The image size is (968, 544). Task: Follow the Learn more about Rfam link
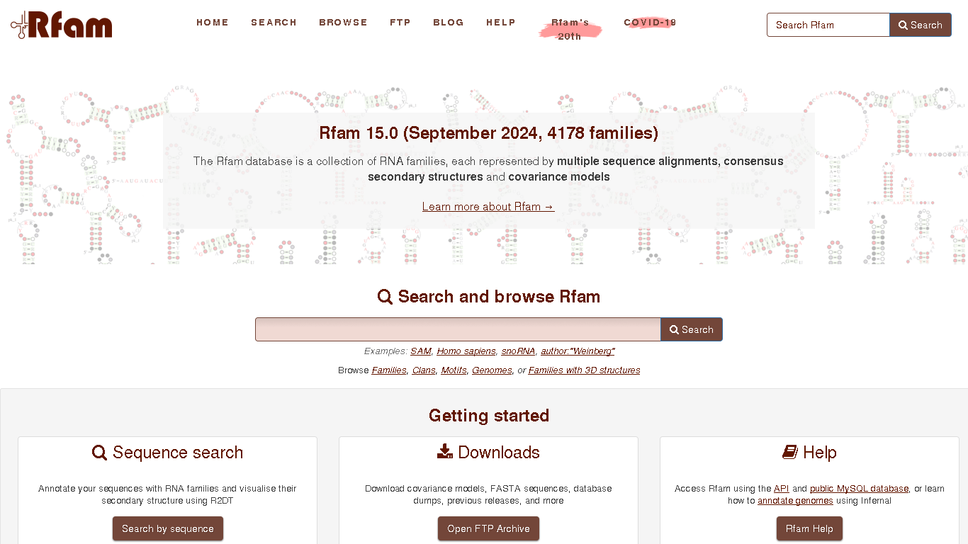[x=488, y=207]
